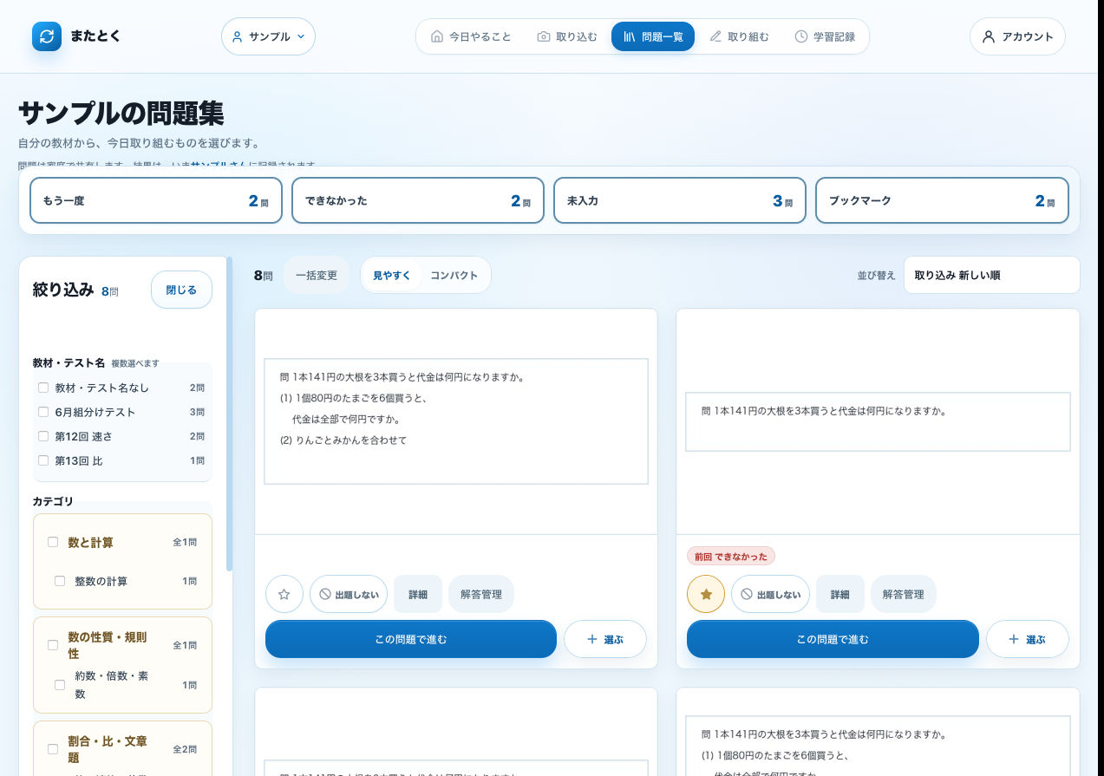Open the 取り込む tab
Image resolution: width=1104 pixels, height=776 pixels.
point(567,36)
